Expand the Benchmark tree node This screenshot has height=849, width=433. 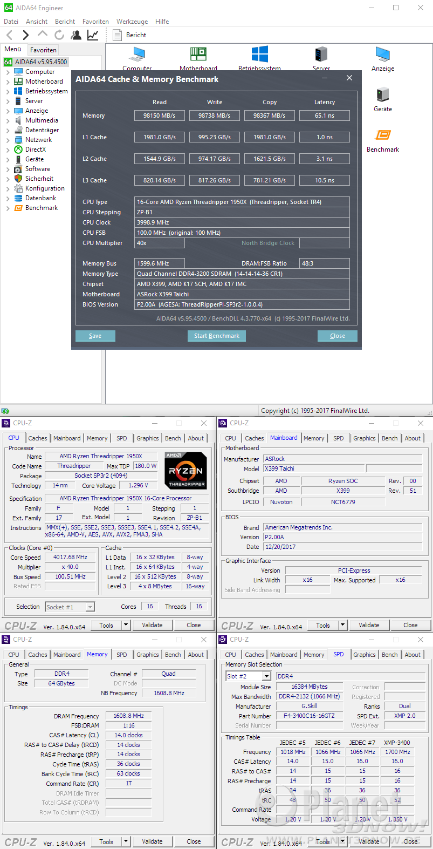[x=8, y=208]
